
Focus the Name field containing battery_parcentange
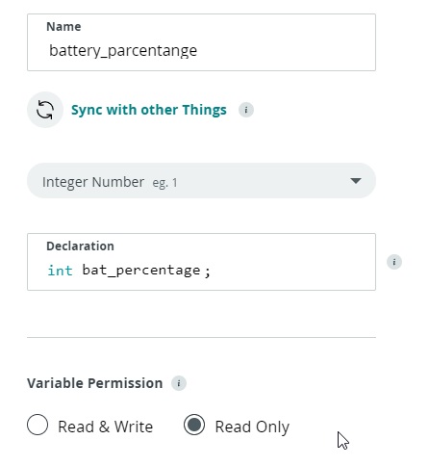tap(201, 42)
